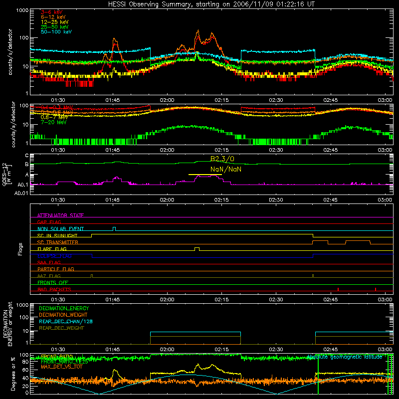Click the "SC_IN_SUNLIGHT" flag label
The width and height of the screenshot is (399, 399).
pyautogui.click(x=57, y=235)
